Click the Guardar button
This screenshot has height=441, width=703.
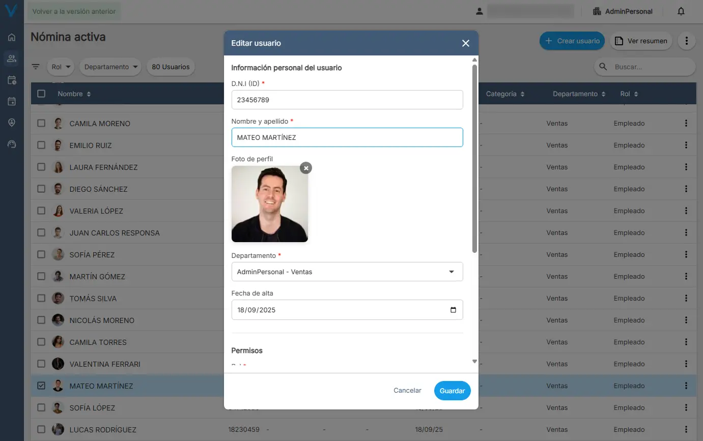coord(453,391)
